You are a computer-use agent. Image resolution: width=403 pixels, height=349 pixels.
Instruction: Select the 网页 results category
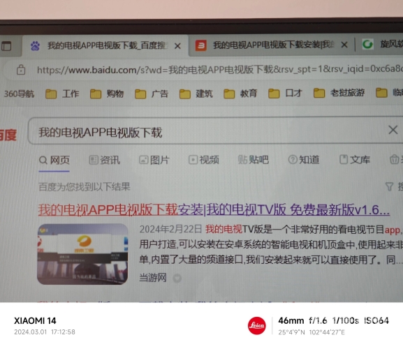tap(54, 160)
